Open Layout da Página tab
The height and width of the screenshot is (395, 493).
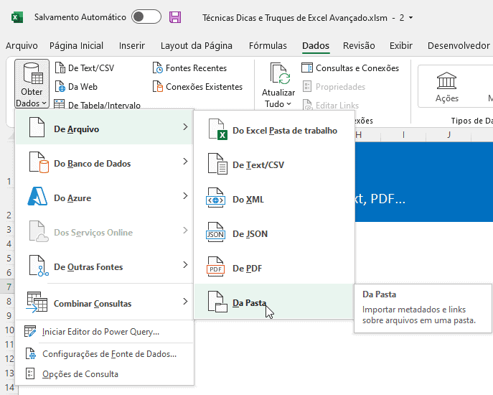click(x=197, y=46)
